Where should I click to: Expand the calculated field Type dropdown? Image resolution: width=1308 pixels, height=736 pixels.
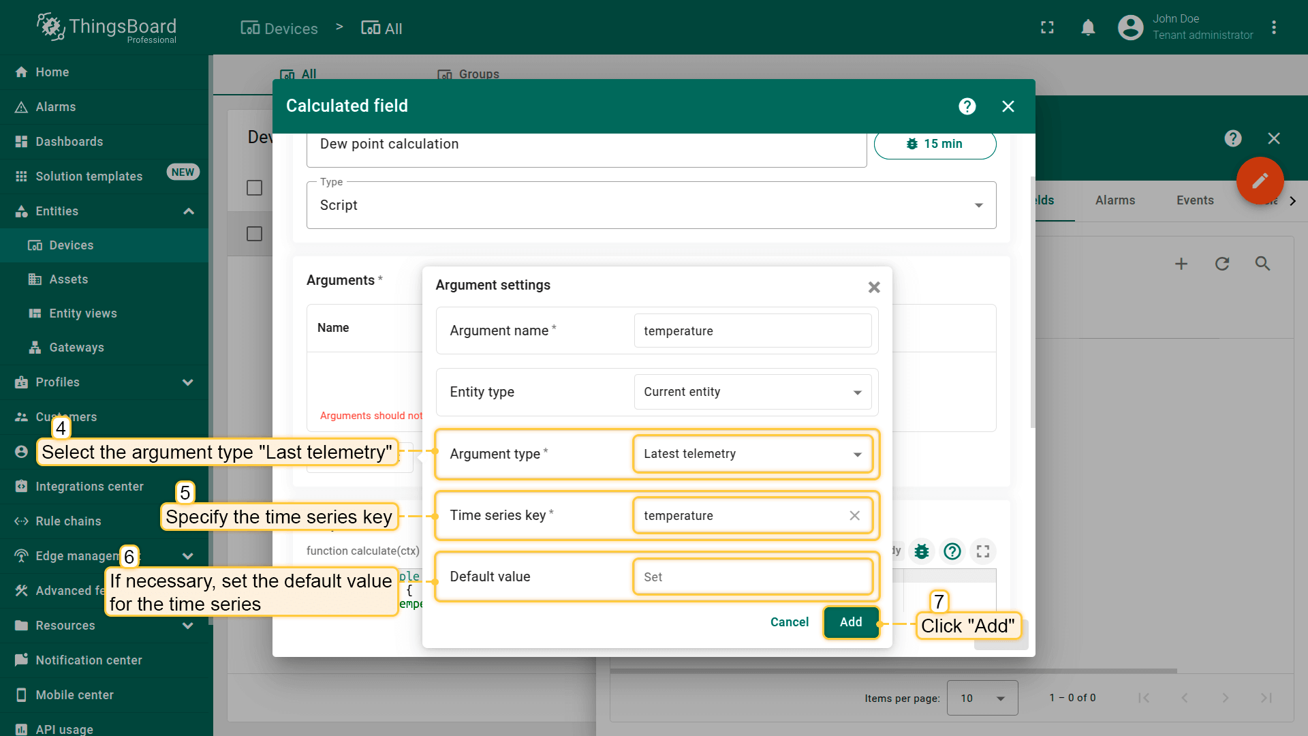tap(651, 205)
